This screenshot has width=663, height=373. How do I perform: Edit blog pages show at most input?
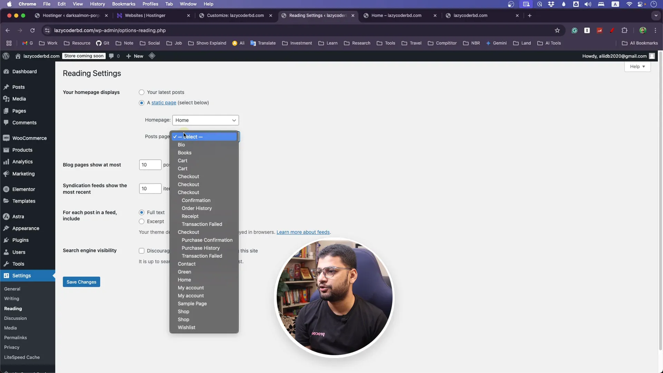(x=150, y=164)
